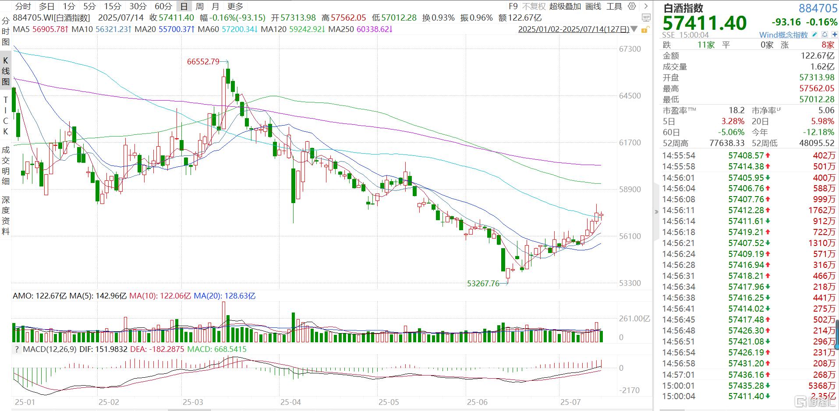Toggle 不复权 adjustment mode

click(x=534, y=6)
